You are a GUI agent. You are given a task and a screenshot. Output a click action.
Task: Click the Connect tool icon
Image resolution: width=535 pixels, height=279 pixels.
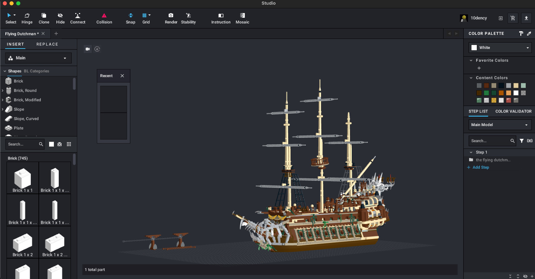coord(78,15)
